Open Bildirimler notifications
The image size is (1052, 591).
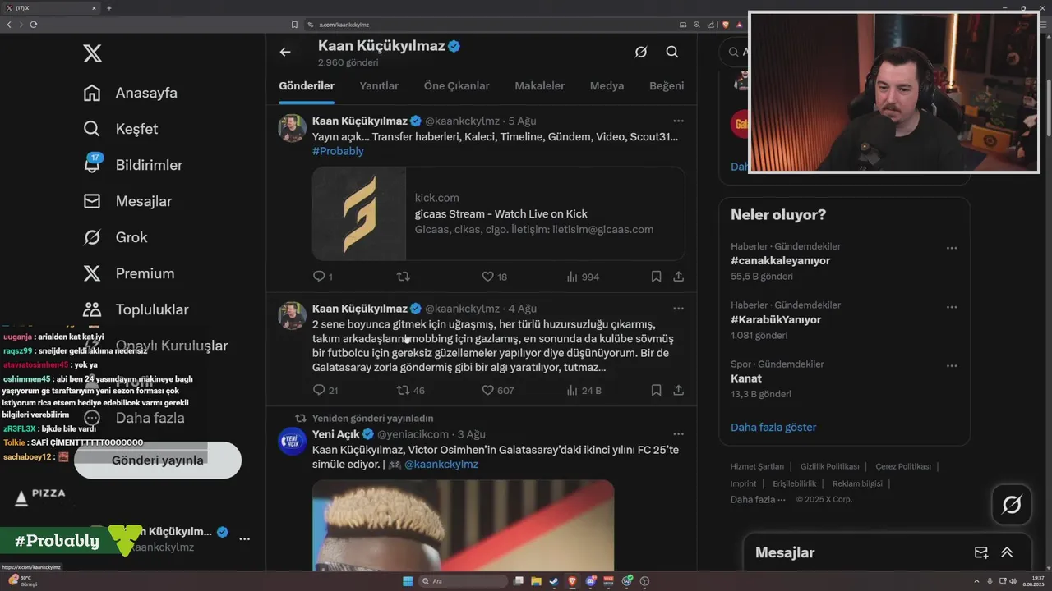132,165
